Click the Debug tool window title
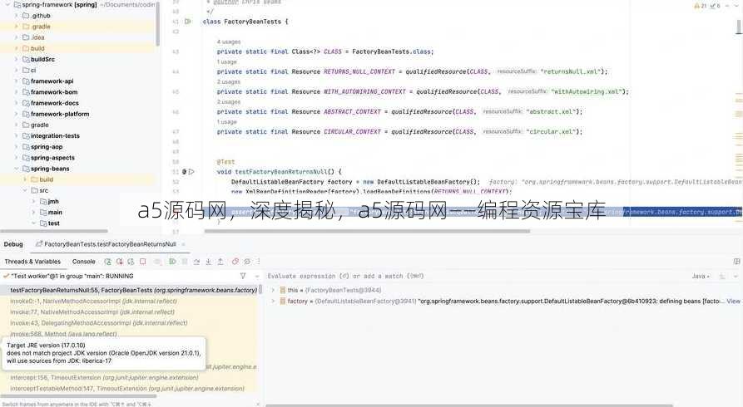The image size is (743, 407). 13,245
